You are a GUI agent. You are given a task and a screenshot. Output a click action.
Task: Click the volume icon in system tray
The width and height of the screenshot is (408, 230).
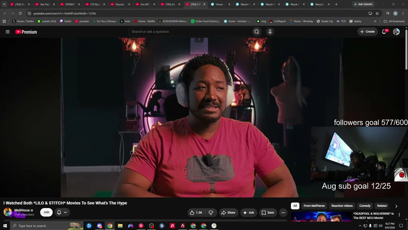(x=380, y=226)
